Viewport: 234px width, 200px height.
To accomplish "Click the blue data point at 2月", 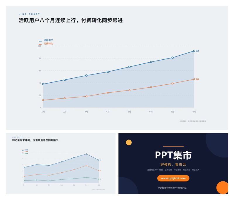I will point(65,80).
